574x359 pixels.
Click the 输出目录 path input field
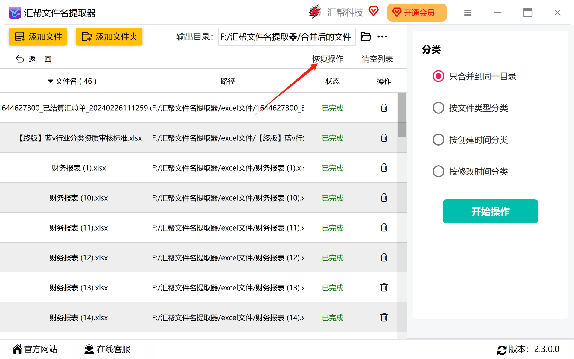click(287, 37)
